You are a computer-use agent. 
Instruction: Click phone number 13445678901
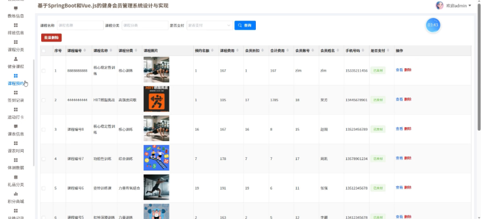point(356,100)
